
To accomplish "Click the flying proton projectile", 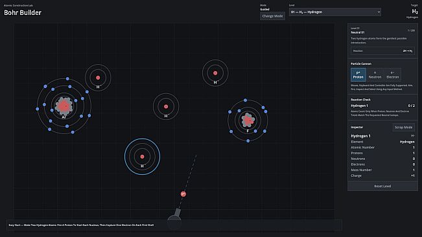I will click(x=183, y=194).
